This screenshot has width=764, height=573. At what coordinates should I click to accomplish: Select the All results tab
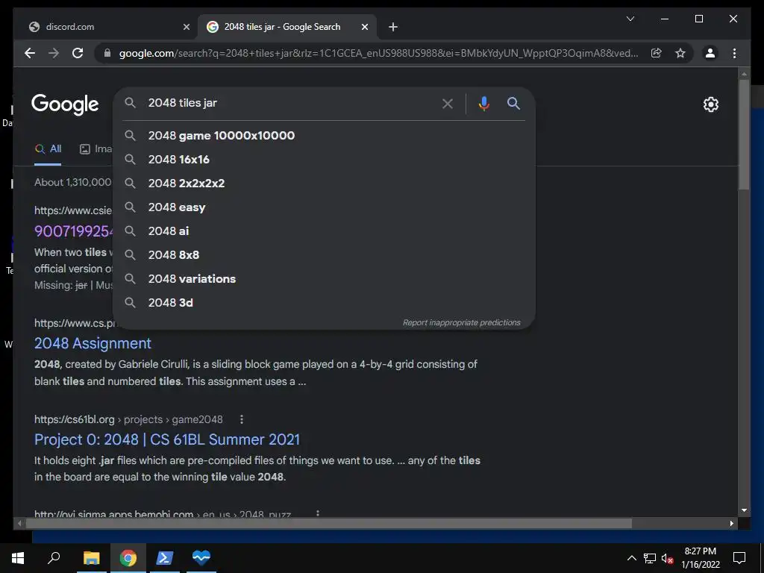pyautogui.click(x=48, y=149)
